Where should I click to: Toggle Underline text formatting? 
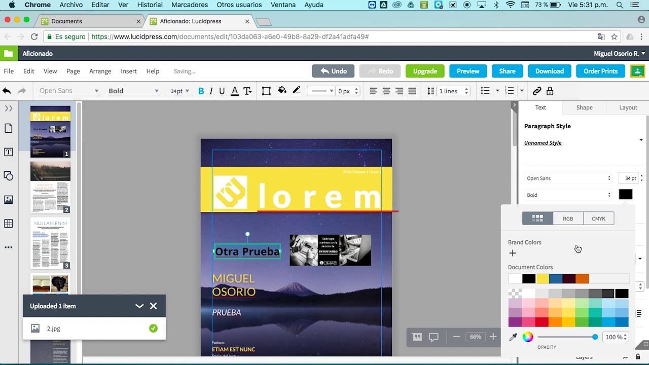222,91
